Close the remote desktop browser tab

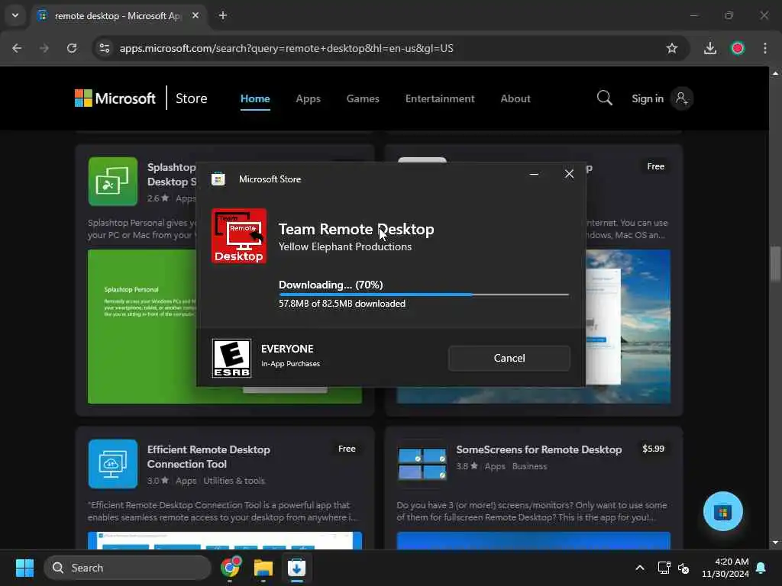tap(195, 15)
